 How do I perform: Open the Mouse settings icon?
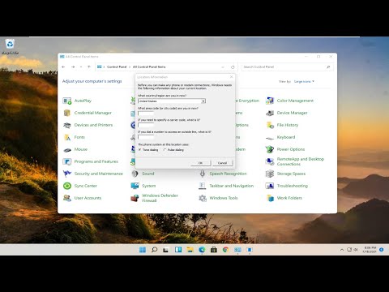[x=67, y=149]
